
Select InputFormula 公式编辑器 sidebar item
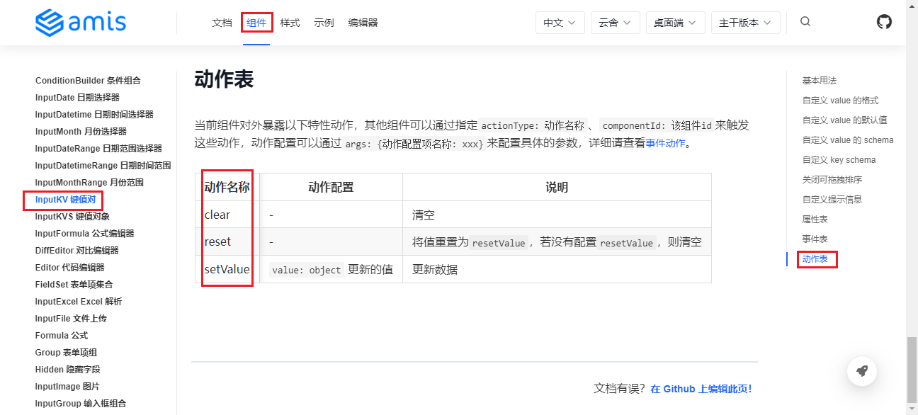coord(84,234)
